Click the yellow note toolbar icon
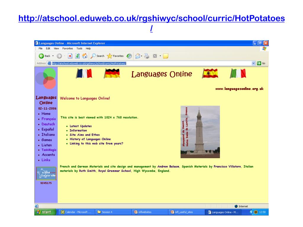The width and height of the screenshot is (303, 227). point(166,56)
